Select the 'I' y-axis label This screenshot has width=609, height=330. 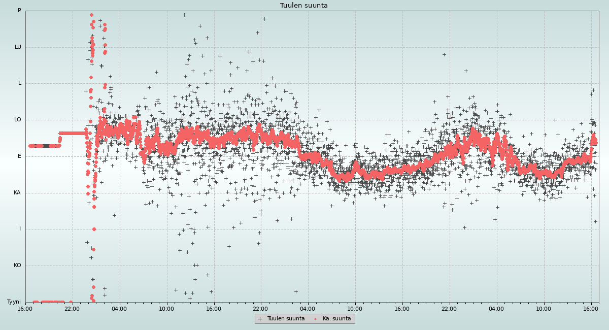click(x=20, y=229)
